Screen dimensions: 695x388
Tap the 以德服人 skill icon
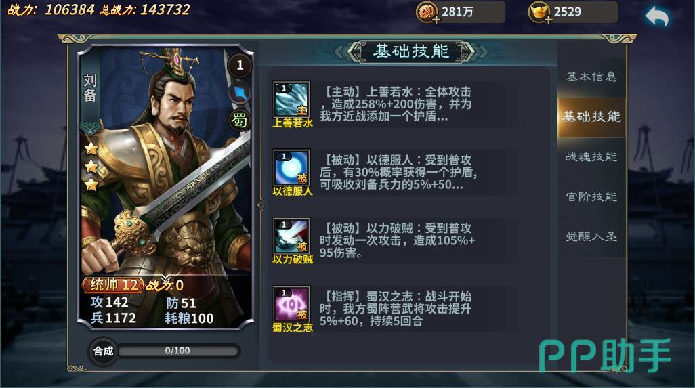[x=292, y=167]
